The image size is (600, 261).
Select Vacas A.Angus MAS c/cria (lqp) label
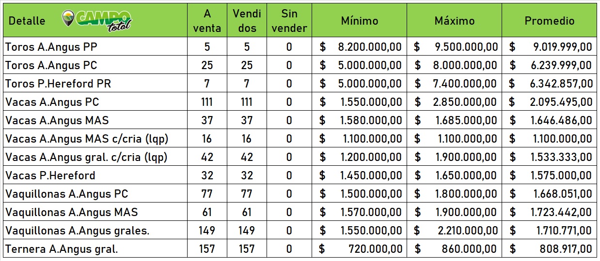point(87,139)
